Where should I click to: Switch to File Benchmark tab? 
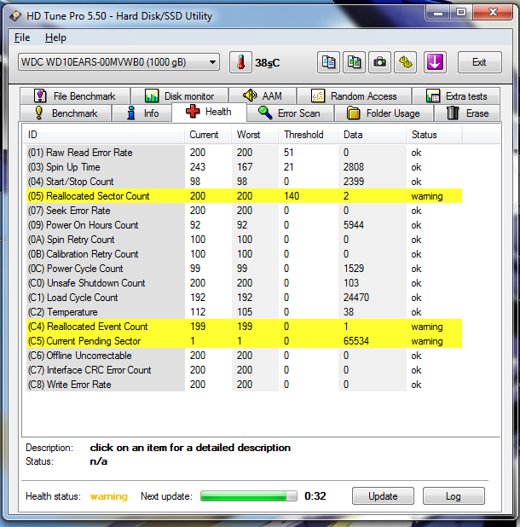75,96
